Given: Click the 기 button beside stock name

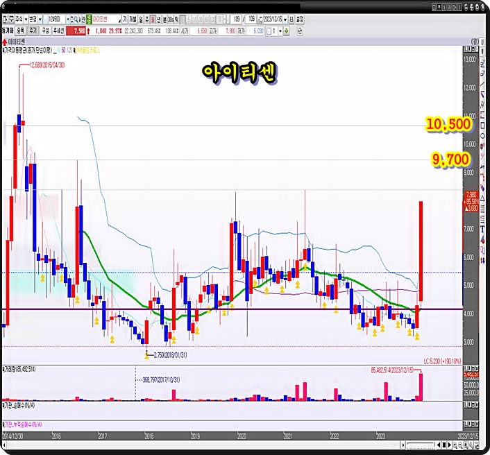Looking at the screenshot, I should pos(125,19).
